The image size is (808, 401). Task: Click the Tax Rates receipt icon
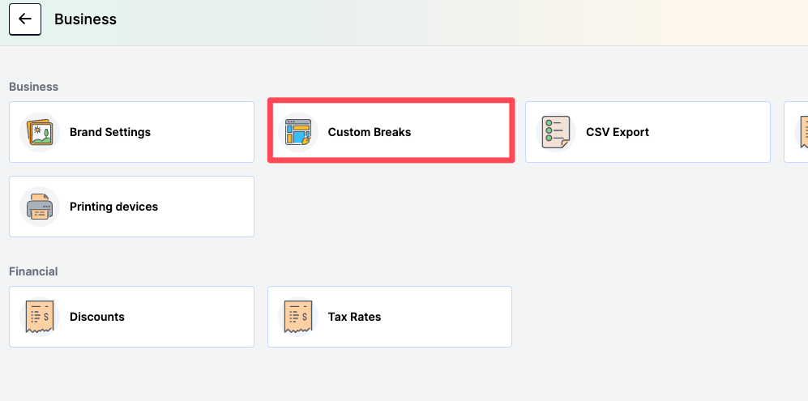coord(298,317)
